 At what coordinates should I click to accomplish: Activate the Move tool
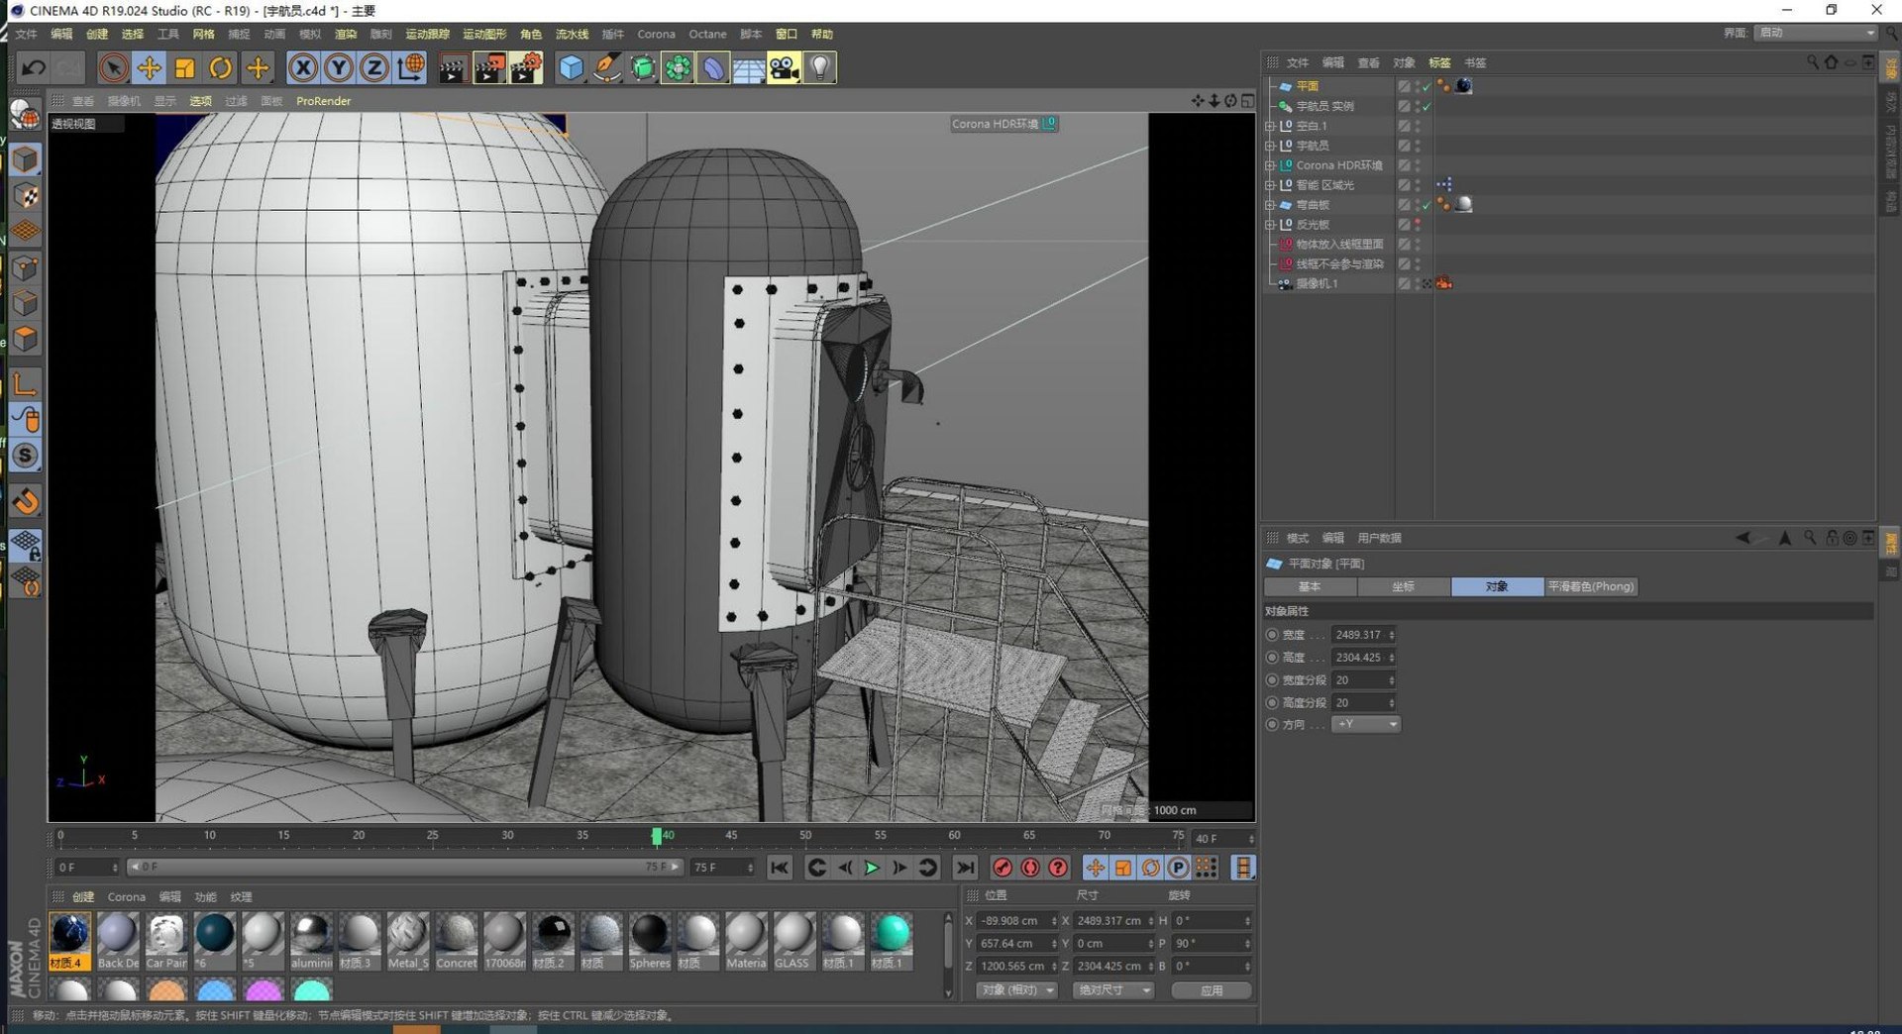pos(150,68)
